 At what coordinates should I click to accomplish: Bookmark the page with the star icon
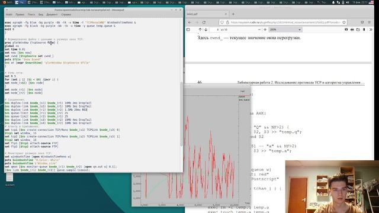tap(344, 22)
